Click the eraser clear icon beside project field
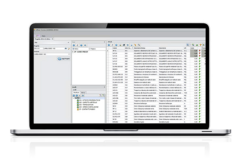242x158 pixels. pyautogui.click(x=69, y=48)
